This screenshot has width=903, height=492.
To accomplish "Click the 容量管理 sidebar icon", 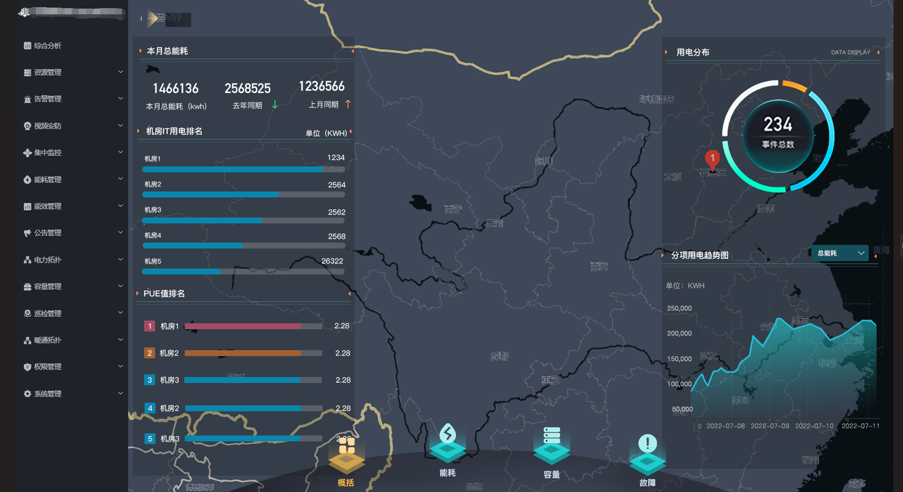I will [x=27, y=286].
